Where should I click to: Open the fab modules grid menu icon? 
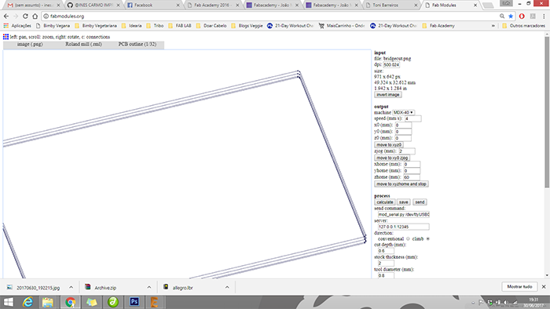point(5,37)
